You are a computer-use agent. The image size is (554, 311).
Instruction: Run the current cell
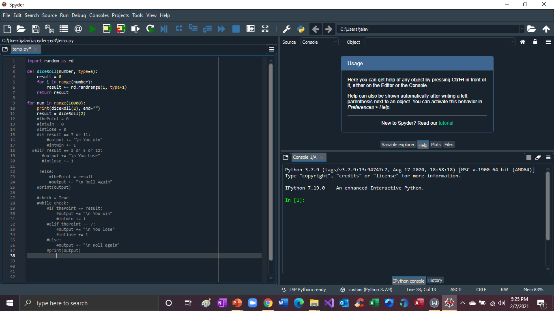[x=107, y=29]
